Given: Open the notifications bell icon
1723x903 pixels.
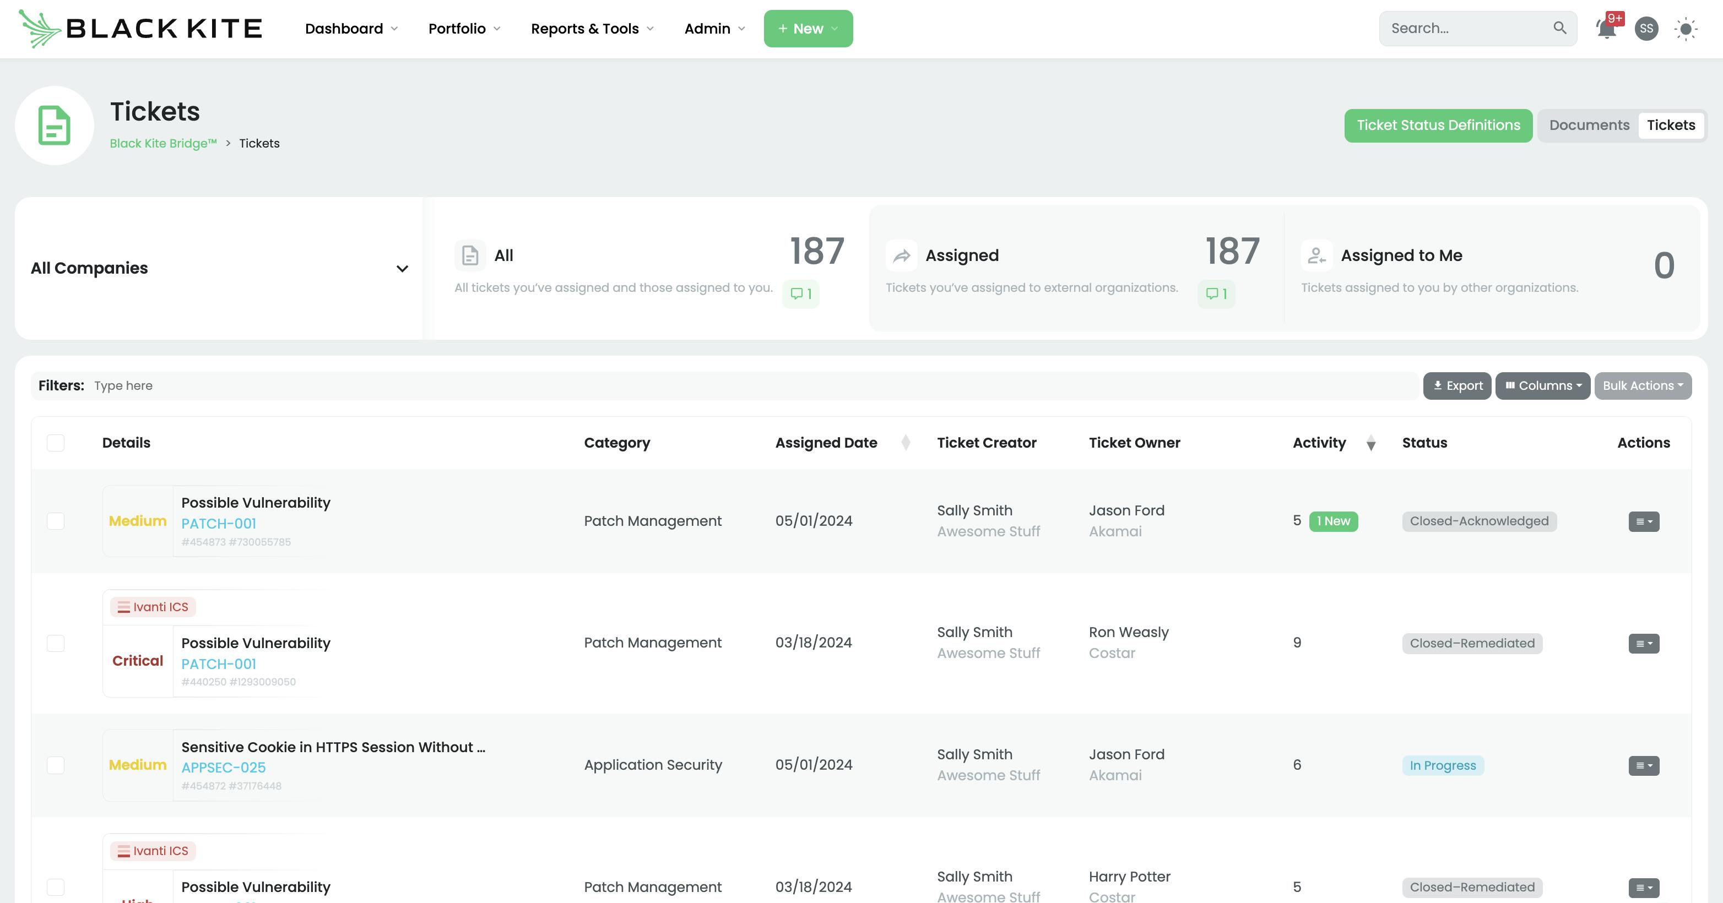Looking at the screenshot, I should tap(1606, 29).
